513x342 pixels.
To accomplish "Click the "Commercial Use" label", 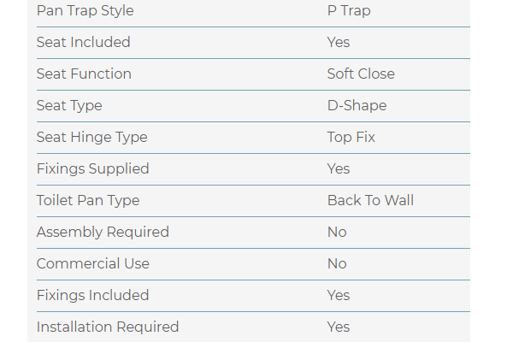I will coord(92,263).
